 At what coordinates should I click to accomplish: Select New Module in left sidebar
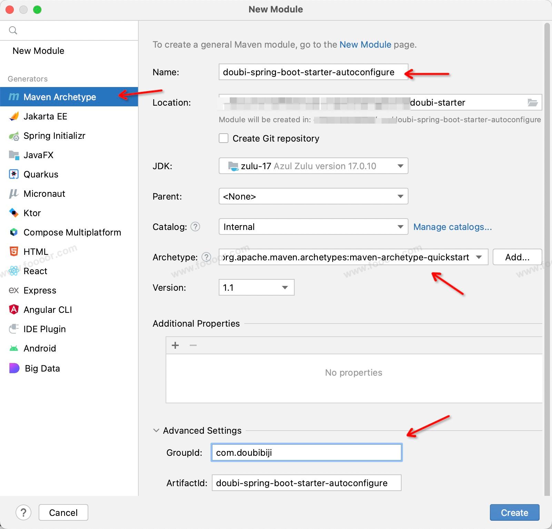pos(38,51)
